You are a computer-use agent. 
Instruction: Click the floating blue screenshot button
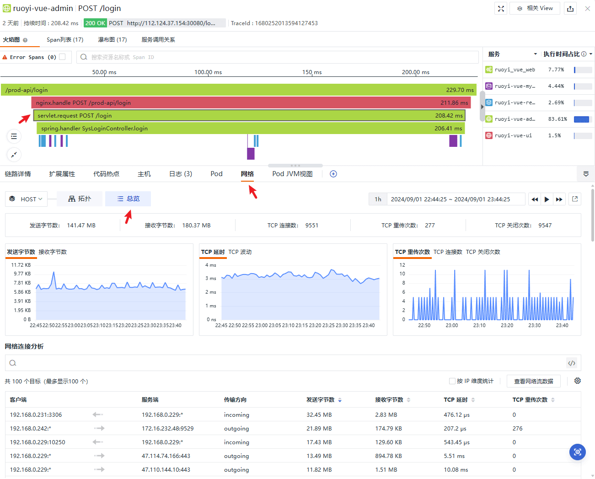(x=578, y=452)
